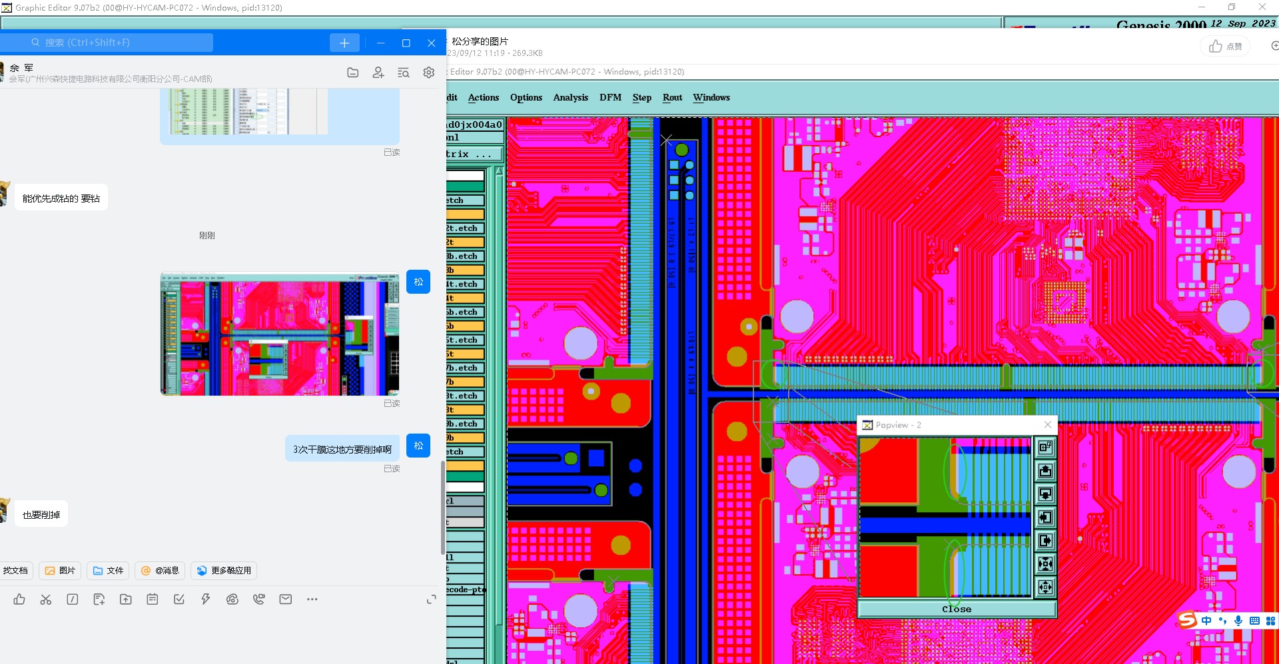
Task: Open more chat tools via ellipsis
Action: coord(312,599)
